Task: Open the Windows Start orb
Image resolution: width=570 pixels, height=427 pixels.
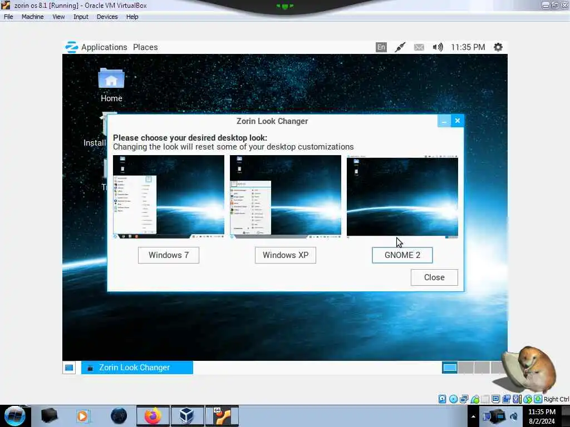Action: 14,416
